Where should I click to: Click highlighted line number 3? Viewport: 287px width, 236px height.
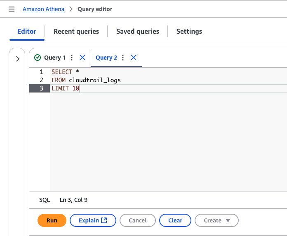click(x=41, y=88)
